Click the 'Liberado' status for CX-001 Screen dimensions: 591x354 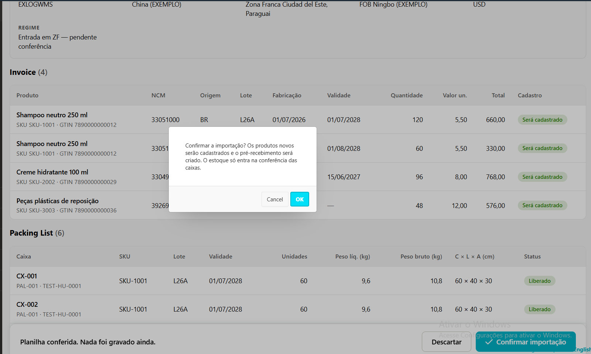[x=539, y=281]
